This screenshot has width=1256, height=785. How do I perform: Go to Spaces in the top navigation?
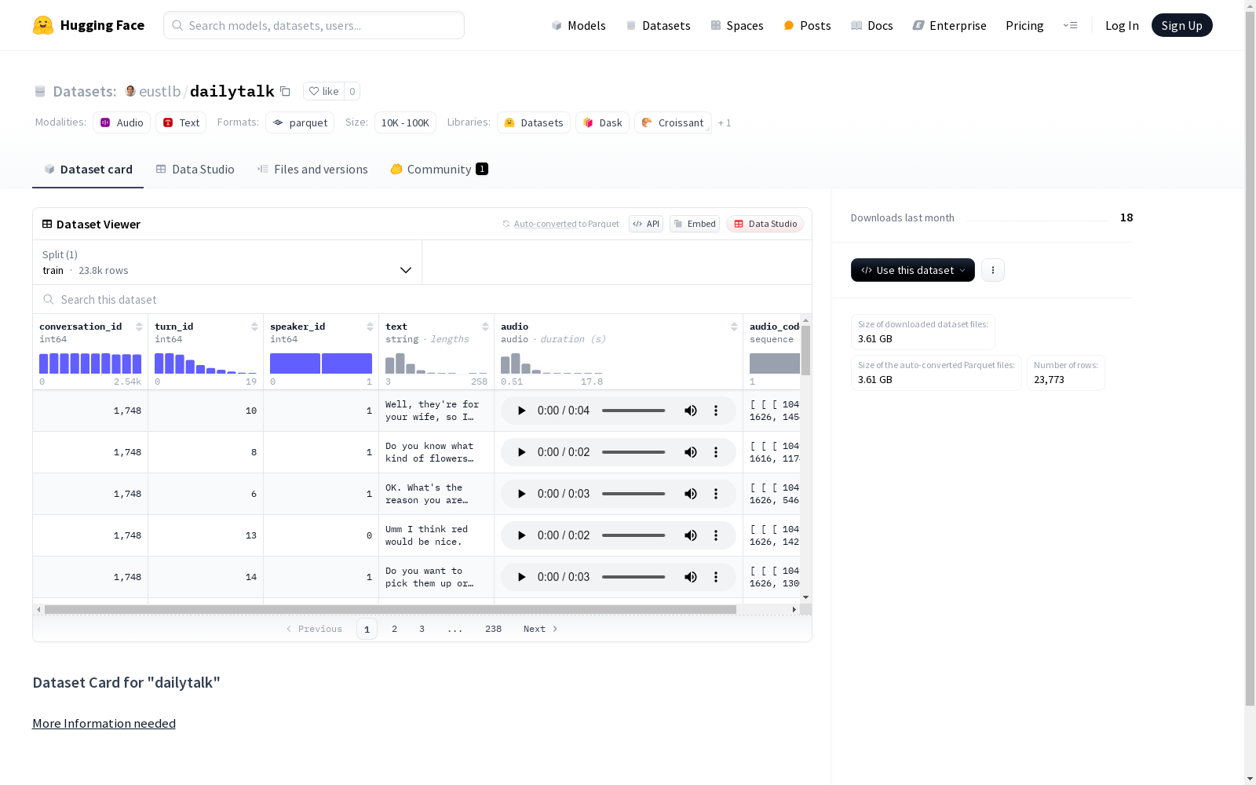[x=737, y=25]
